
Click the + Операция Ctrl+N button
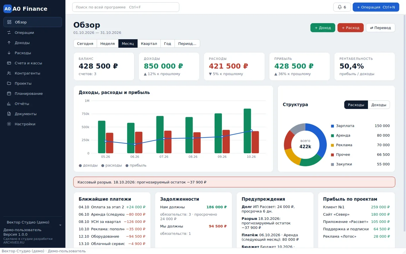coord(376,7)
